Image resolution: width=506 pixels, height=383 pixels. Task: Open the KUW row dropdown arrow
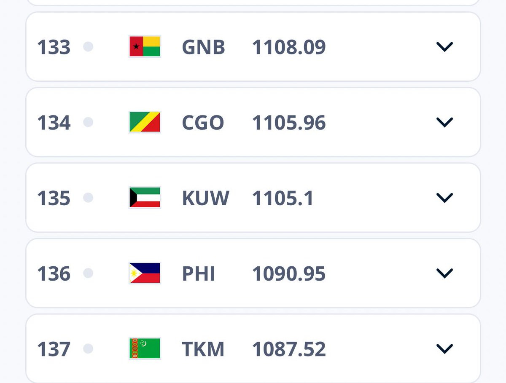444,198
